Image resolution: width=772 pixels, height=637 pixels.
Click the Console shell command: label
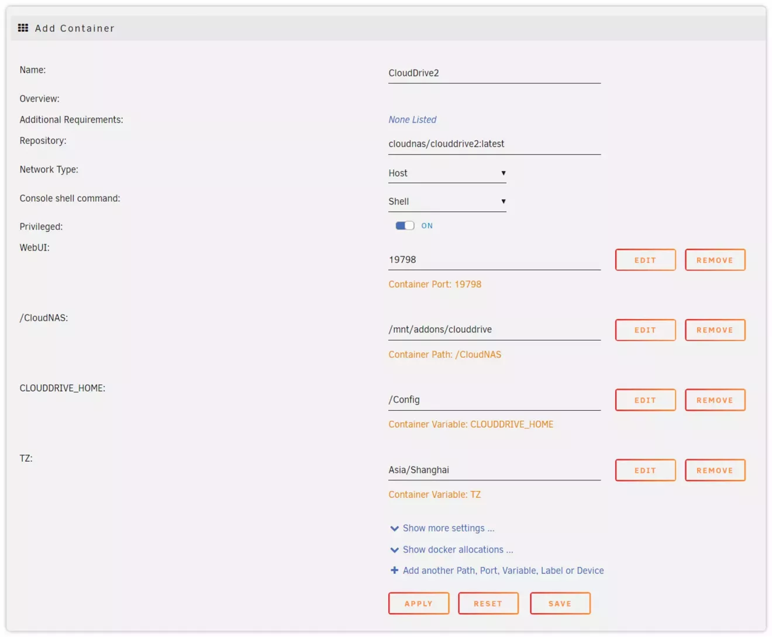pyautogui.click(x=70, y=199)
